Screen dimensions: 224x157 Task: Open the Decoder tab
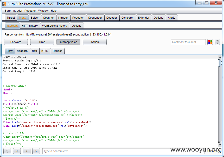coord(112,18)
